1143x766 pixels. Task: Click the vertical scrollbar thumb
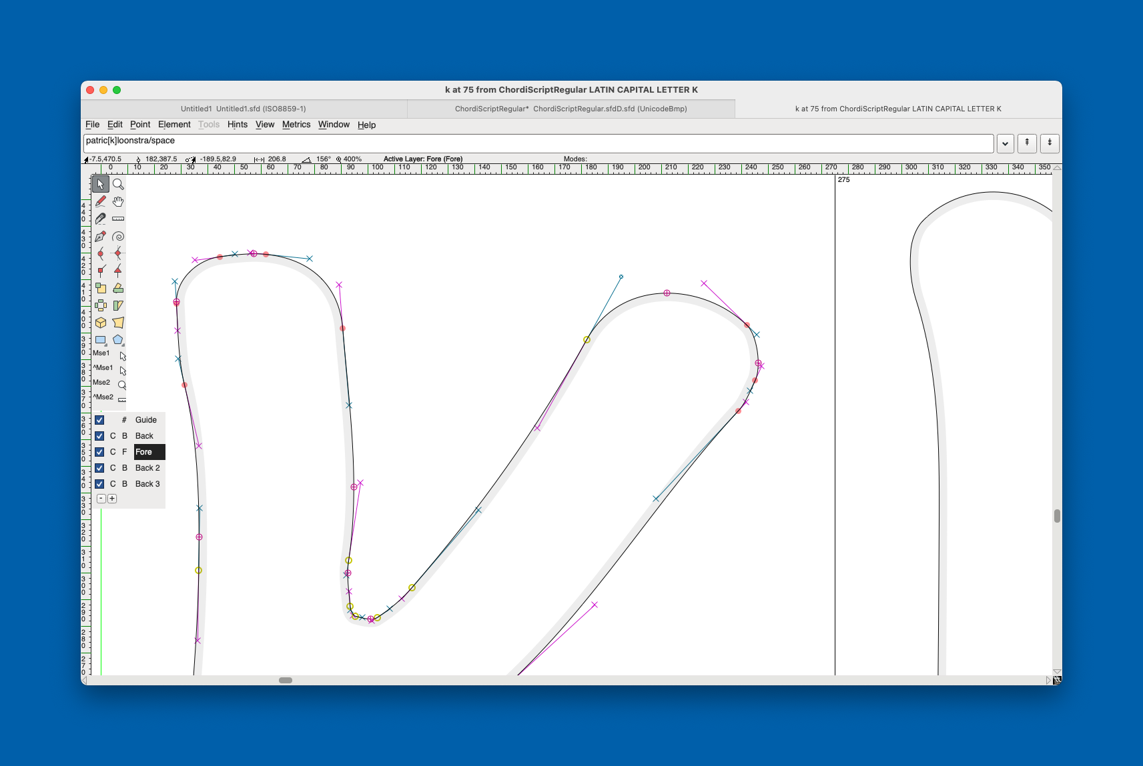[1057, 516]
